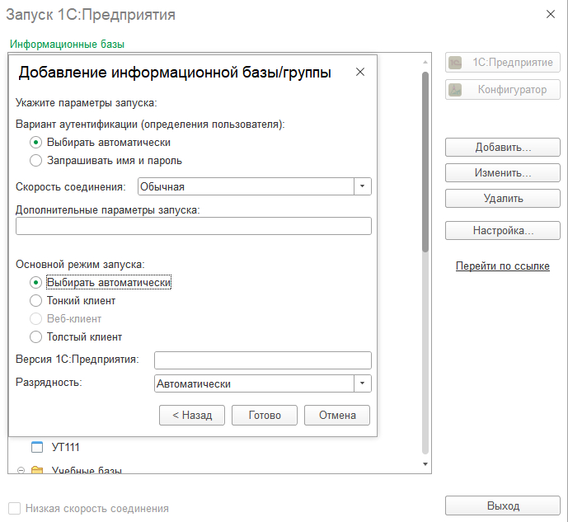Exit using the Выход button
Viewport: 568px width, 522px height.
[503, 506]
